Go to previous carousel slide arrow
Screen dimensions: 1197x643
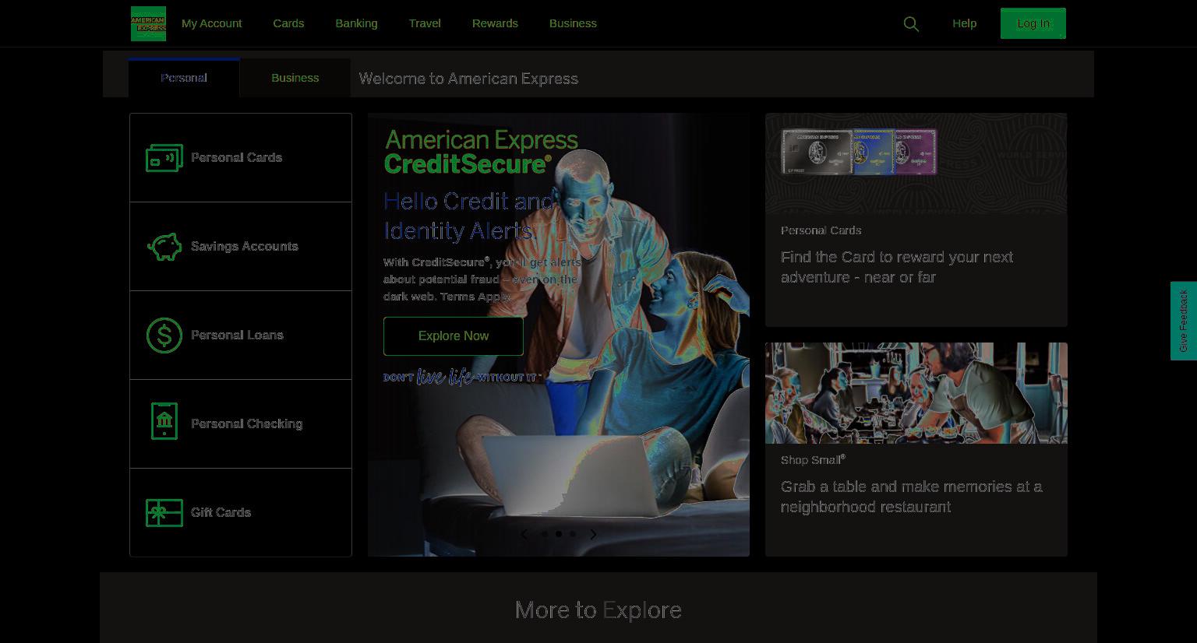[524, 534]
